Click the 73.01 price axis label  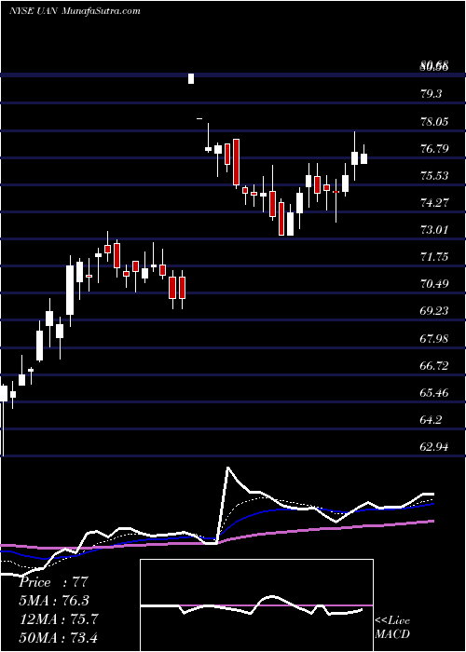[x=434, y=229]
